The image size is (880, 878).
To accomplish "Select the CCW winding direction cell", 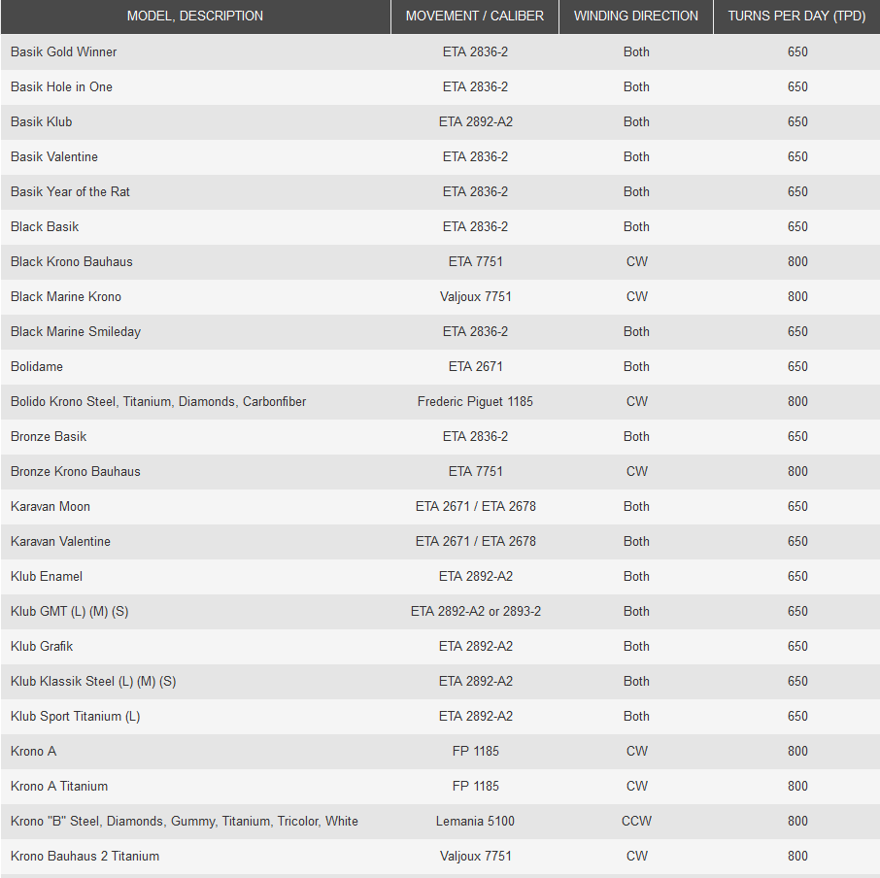I will [636, 821].
